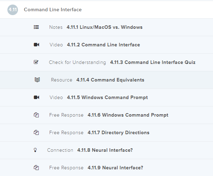Open 4.11.6 Windows Command Prompt free response
Image resolution: width=213 pixels, height=176 pixels.
click(x=128, y=115)
